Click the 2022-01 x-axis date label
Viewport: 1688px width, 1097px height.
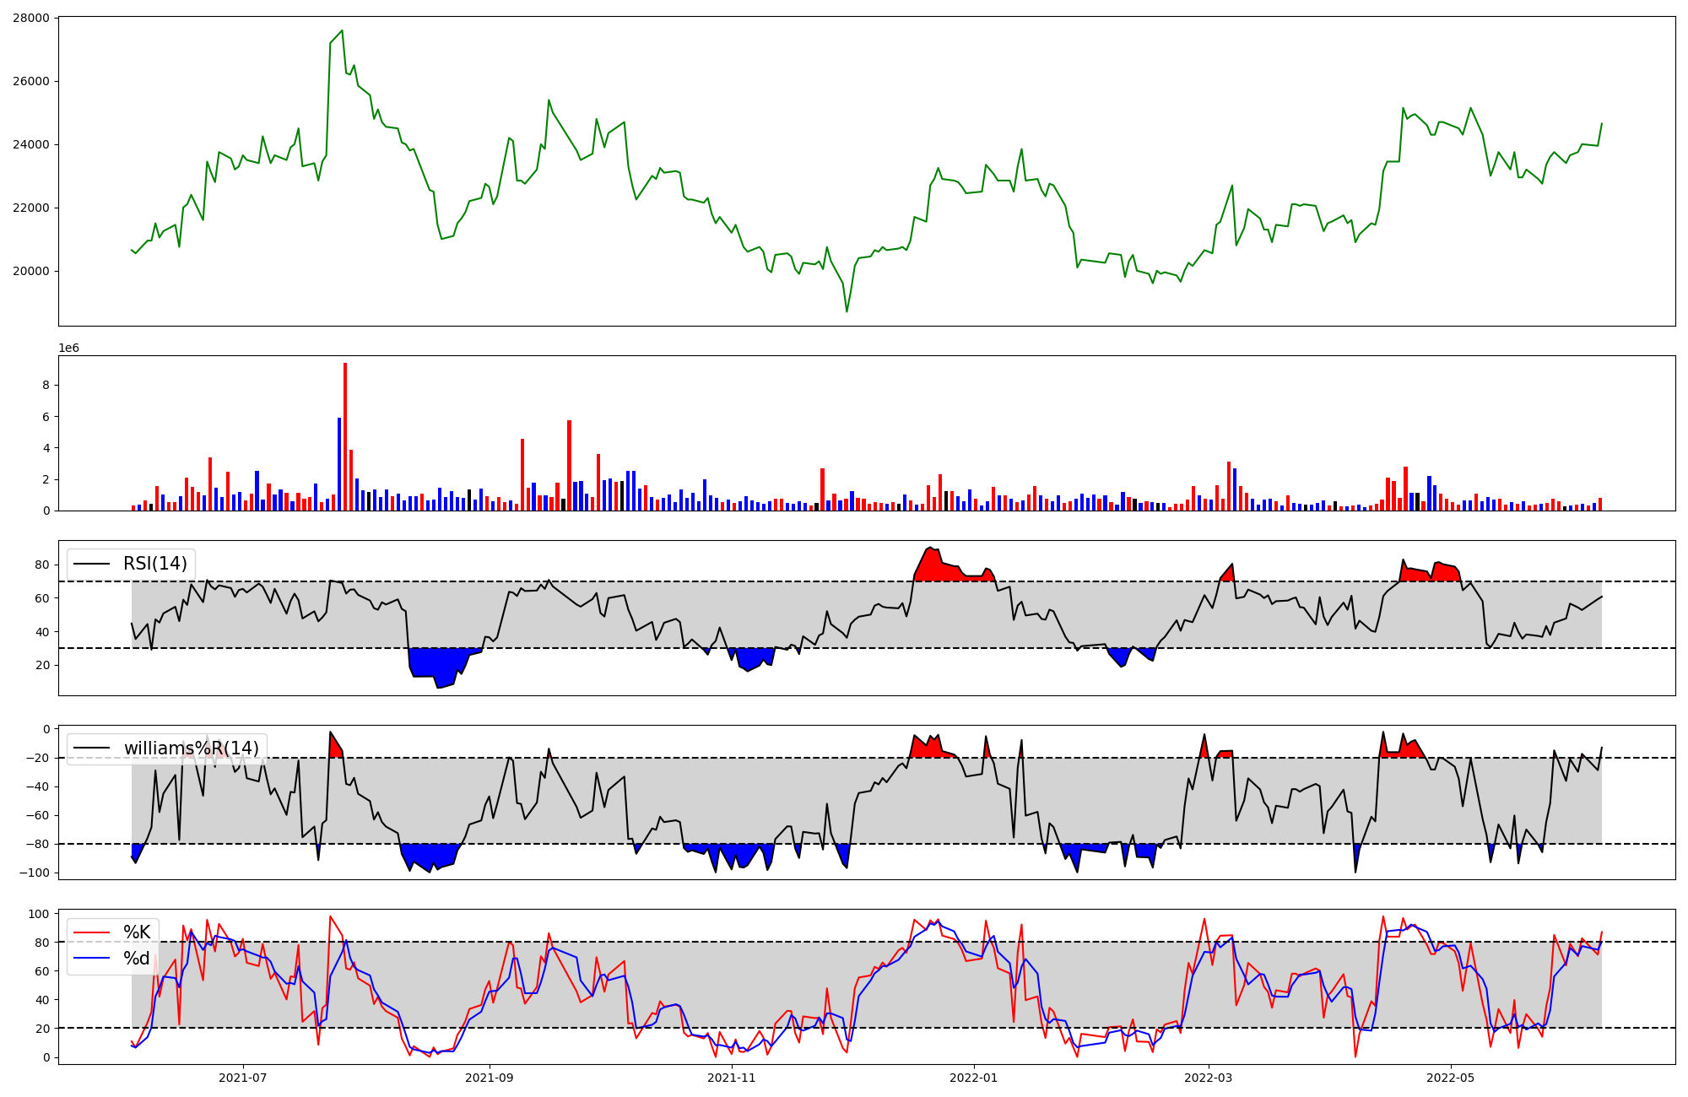pyautogui.click(x=974, y=1078)
